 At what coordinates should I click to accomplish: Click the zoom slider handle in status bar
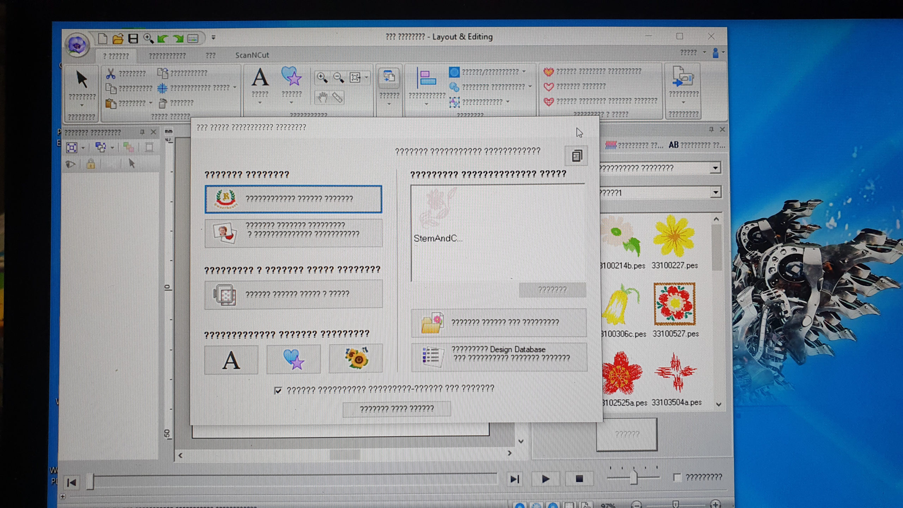pos(675,504)
